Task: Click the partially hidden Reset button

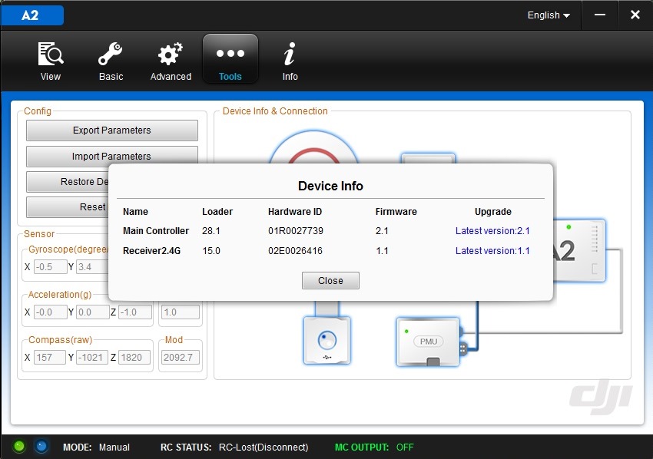Action: (67, 207)
